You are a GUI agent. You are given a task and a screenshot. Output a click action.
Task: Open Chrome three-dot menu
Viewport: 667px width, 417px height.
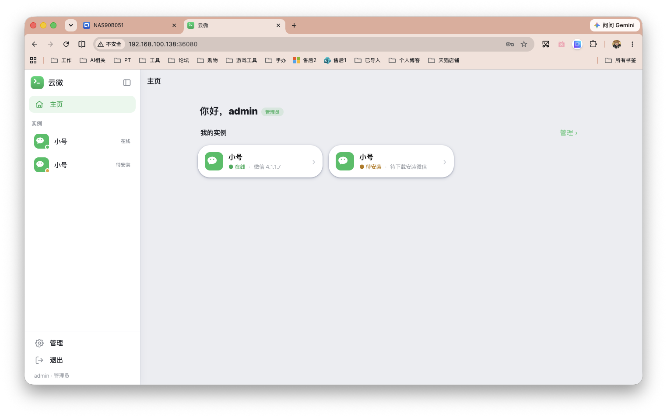tap(632, 44)
